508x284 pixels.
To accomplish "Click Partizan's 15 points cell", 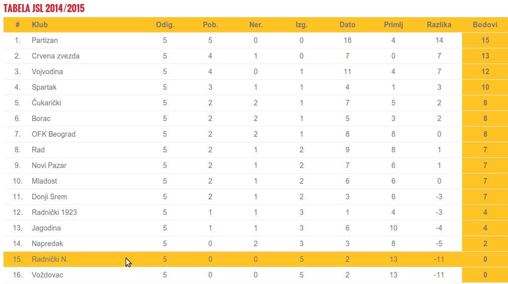I will [x=485, y=40].
